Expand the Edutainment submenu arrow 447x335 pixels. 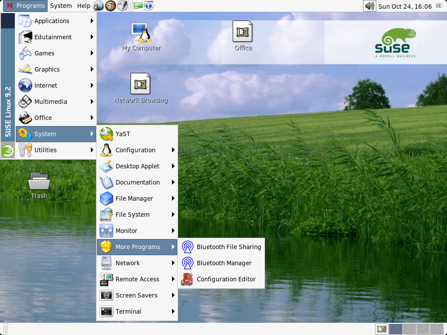coord(92,37)
